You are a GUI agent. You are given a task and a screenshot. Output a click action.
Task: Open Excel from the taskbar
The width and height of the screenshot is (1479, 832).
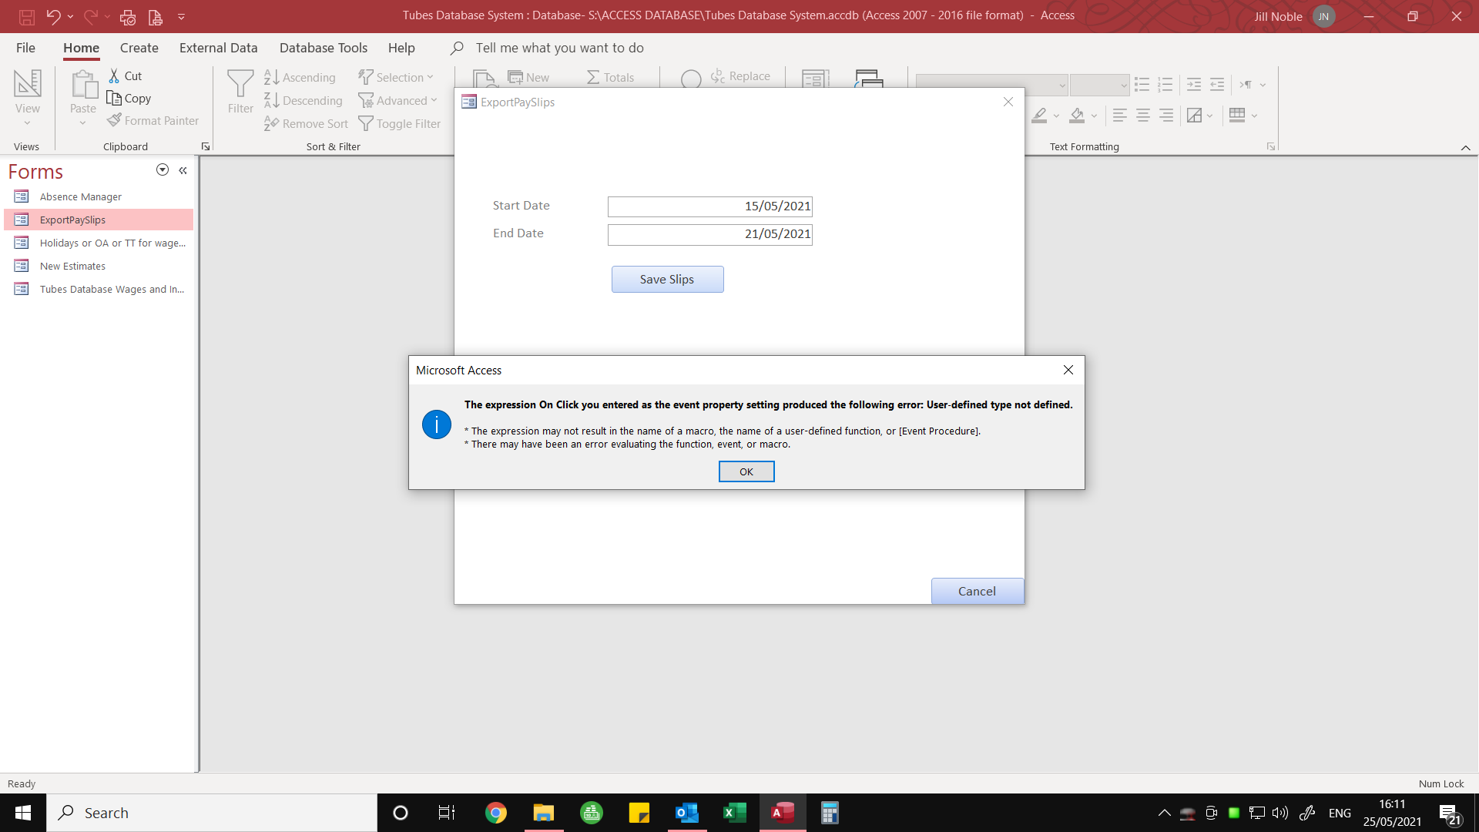735,813
